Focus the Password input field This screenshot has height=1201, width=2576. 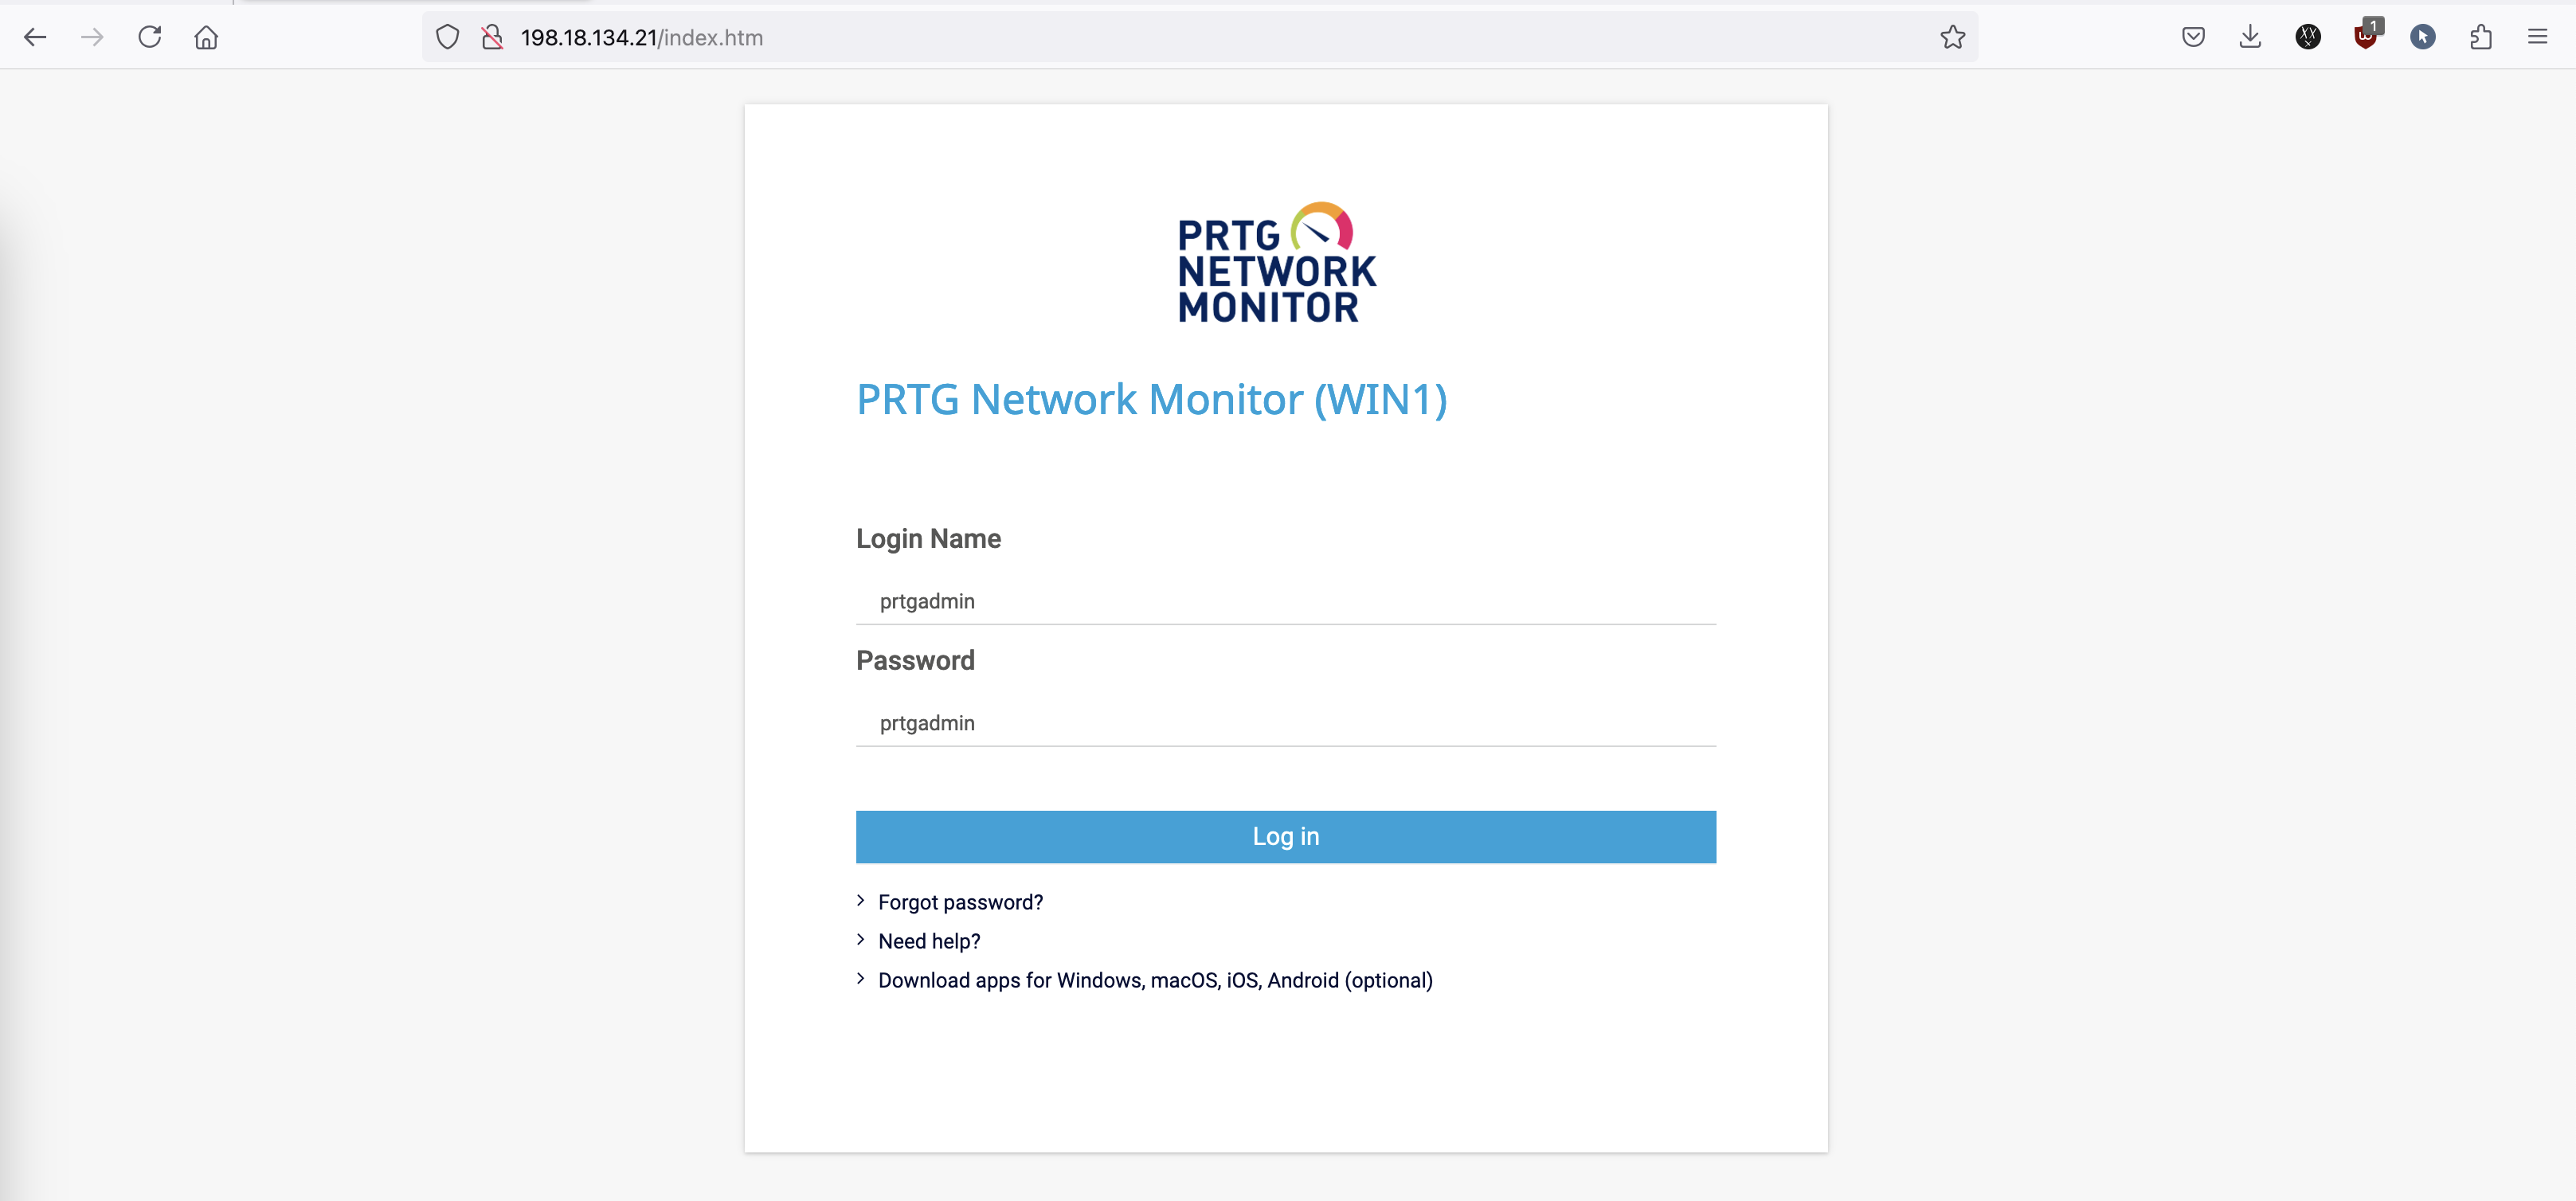(1285, 723)
